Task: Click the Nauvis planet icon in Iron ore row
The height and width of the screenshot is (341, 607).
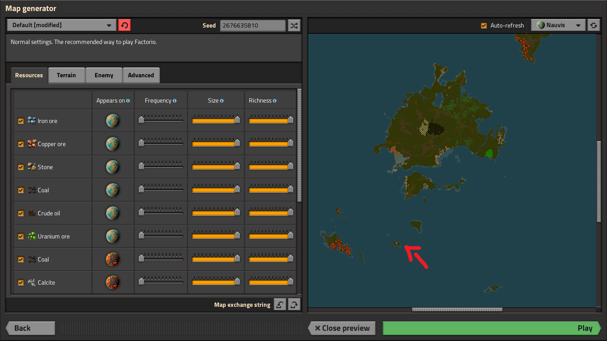Action: point(113,121)
